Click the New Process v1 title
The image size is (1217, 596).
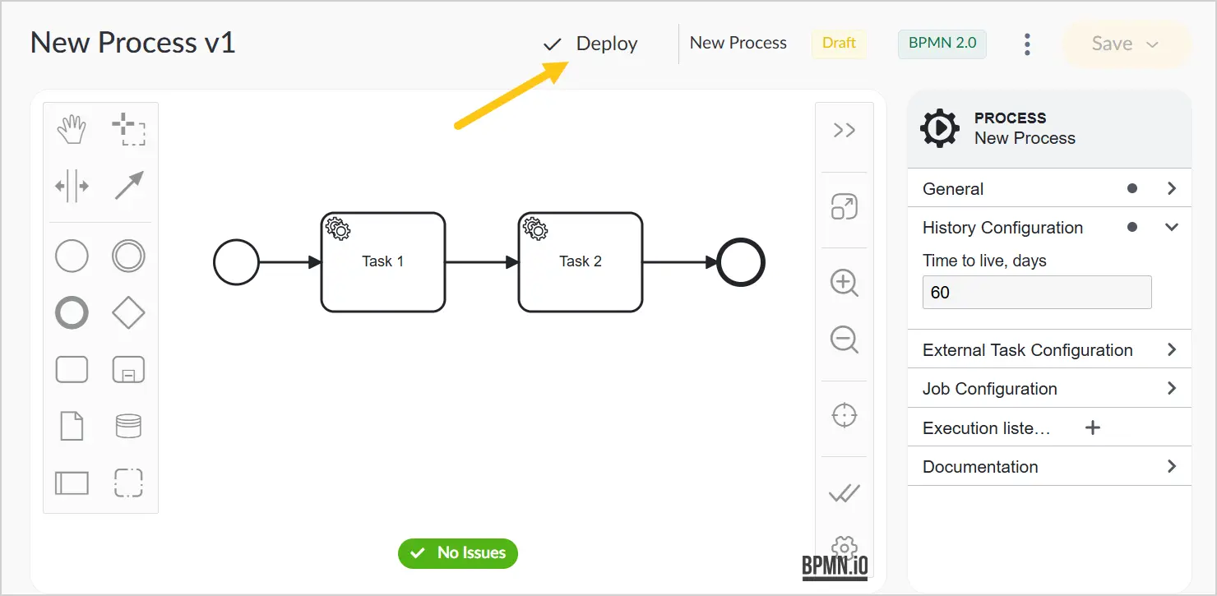[x=133, y=43]
